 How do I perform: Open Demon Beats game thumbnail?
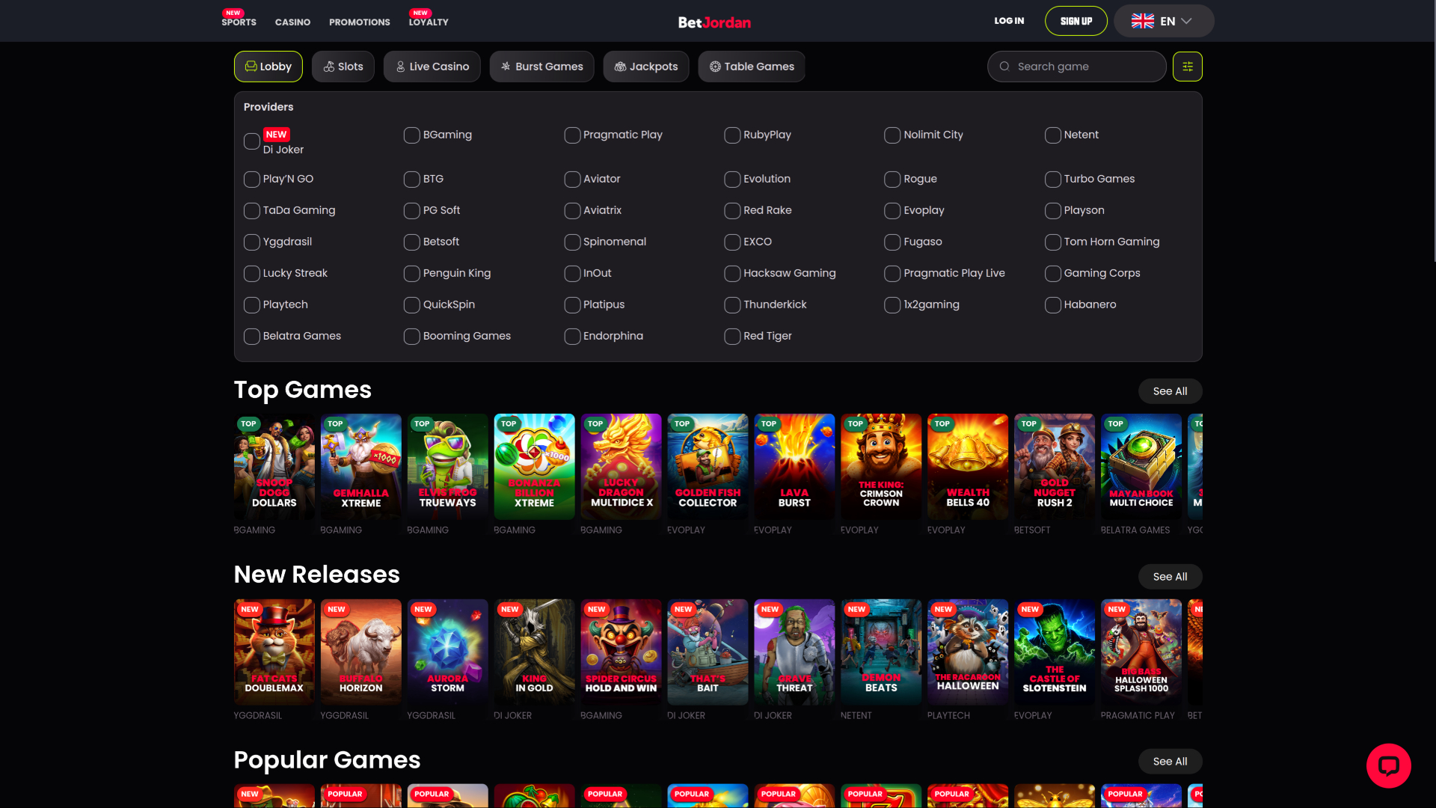tap(881, 652)
